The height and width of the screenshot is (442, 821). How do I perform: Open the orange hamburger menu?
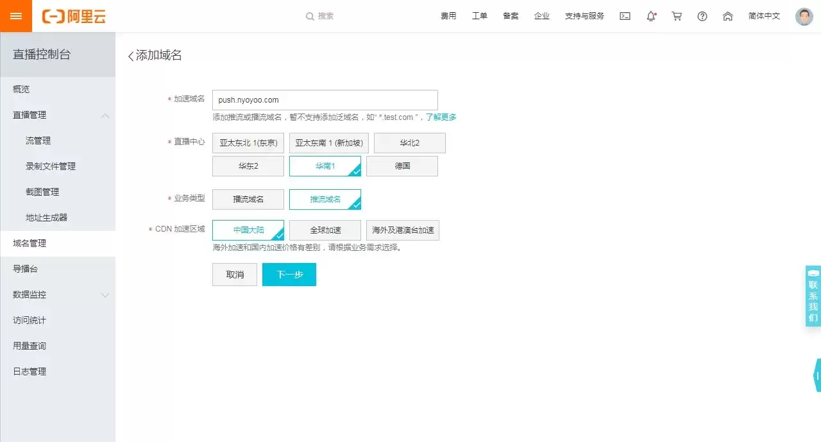(x=16, y=16)
